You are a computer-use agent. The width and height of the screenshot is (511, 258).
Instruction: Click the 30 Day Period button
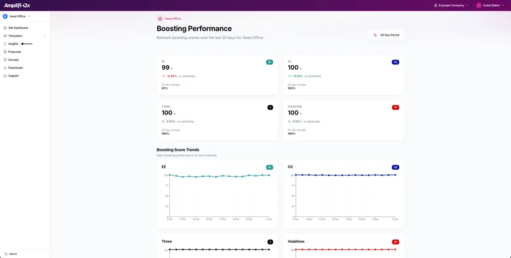(386, 35)
